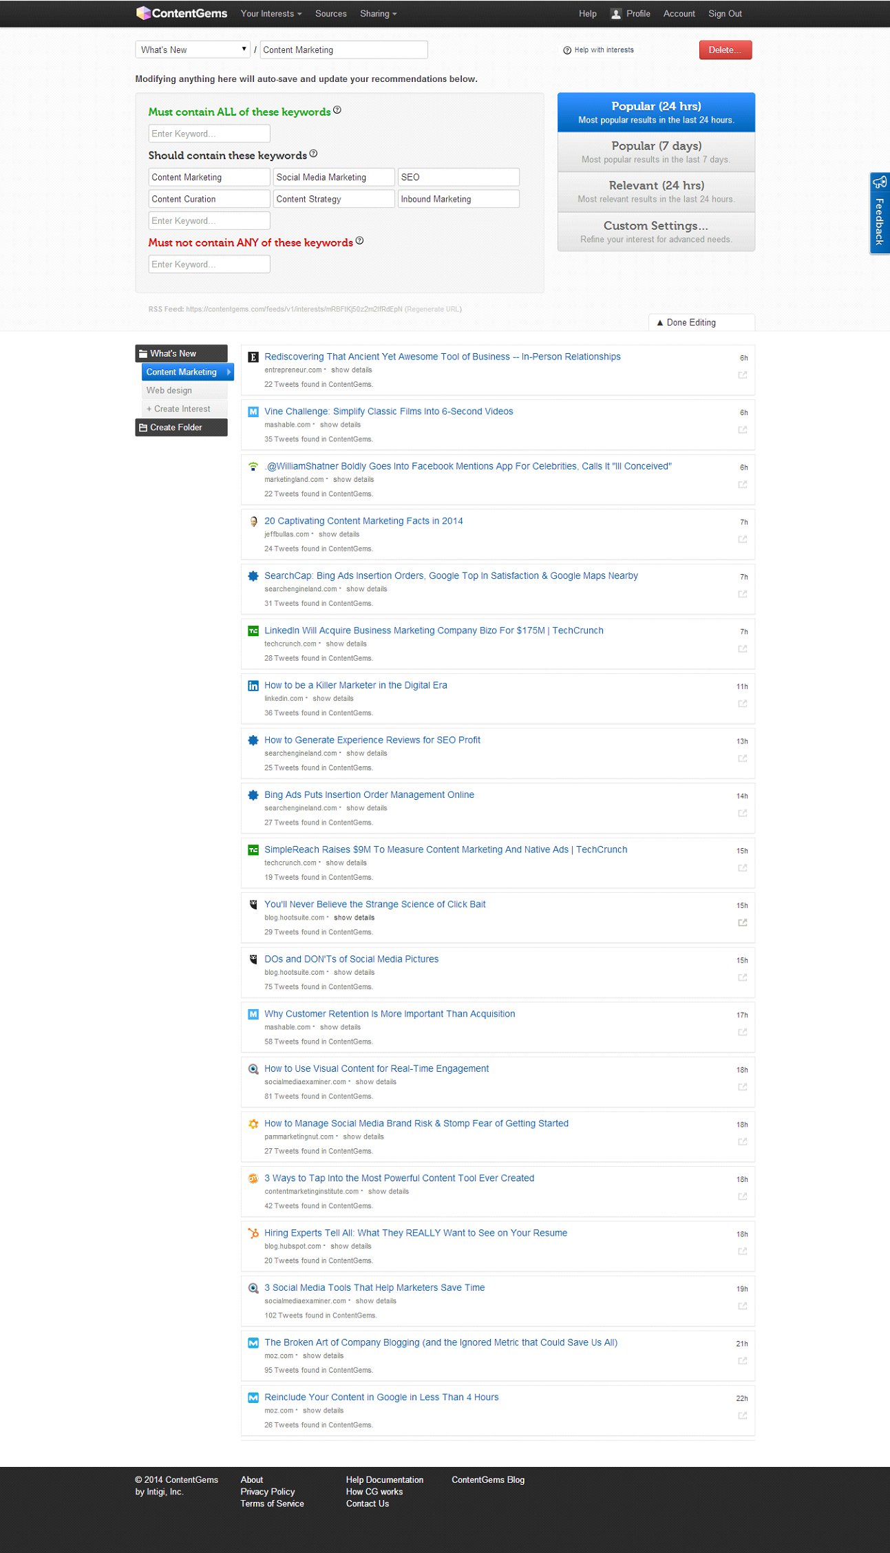The height and width of the screenshot is (1553, 890).
Task: Click Sign Out
Action: (725, 14)
